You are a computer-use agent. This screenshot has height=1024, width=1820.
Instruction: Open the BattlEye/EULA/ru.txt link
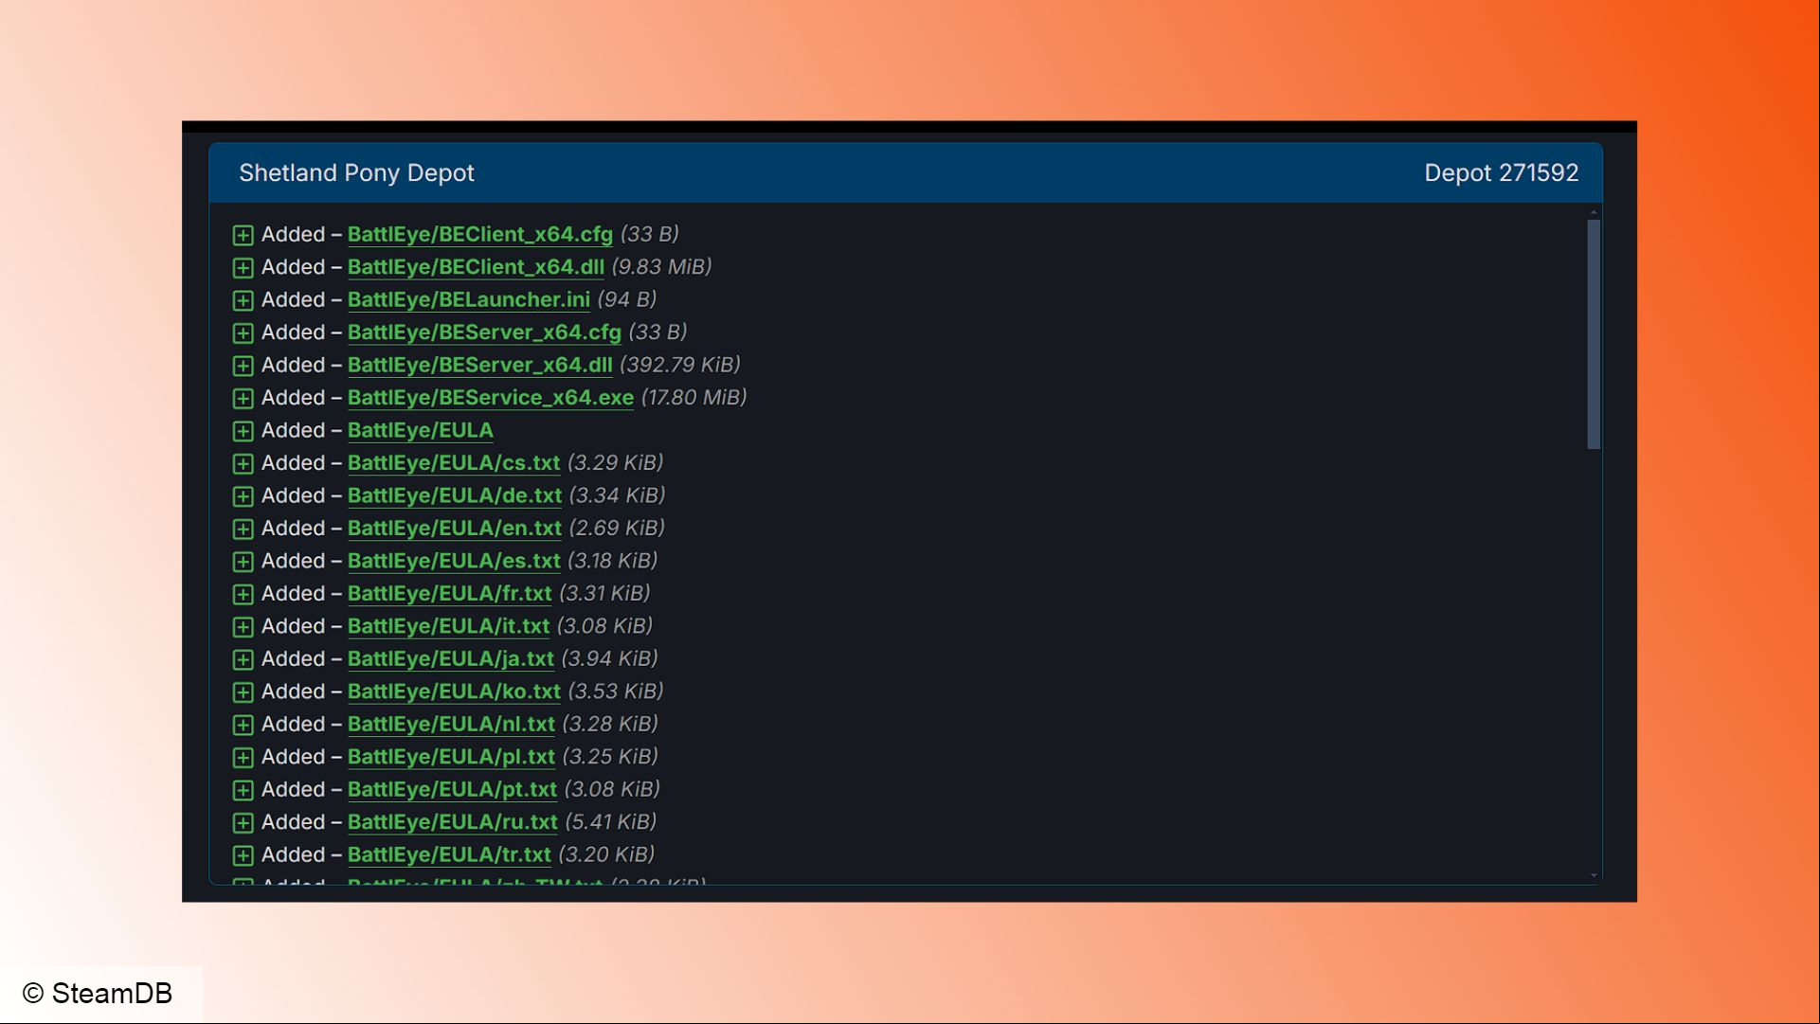[x=452, y=822]
